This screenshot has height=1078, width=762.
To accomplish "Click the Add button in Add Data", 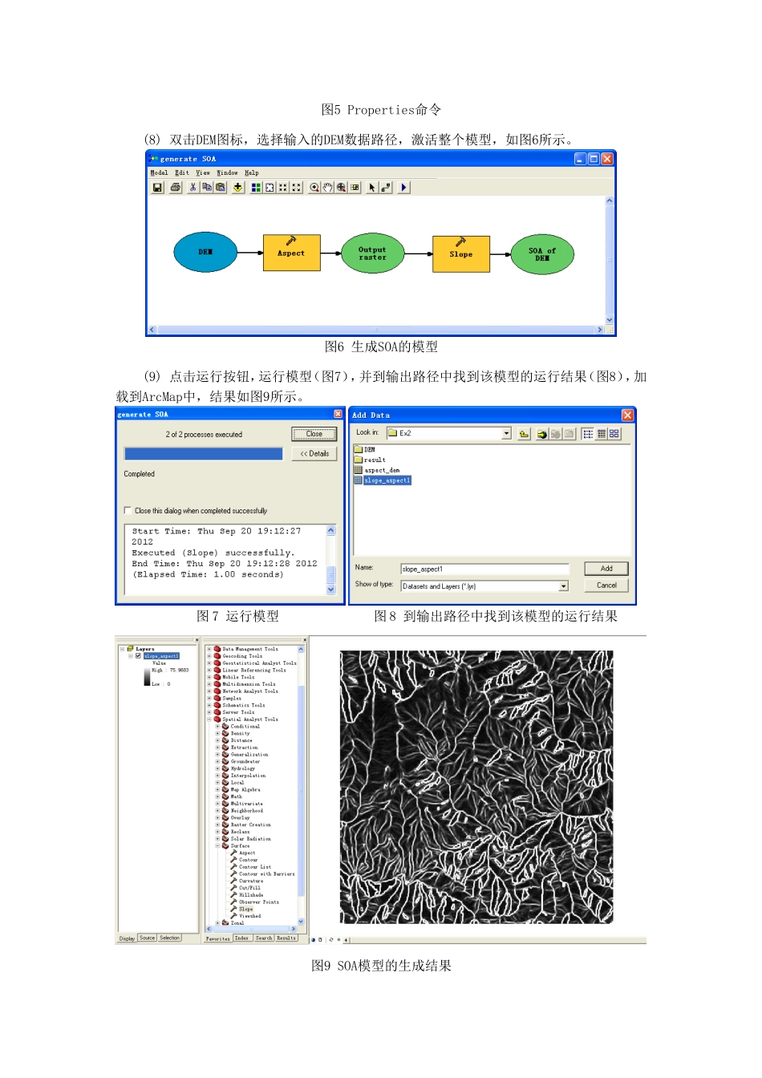I will coord(606,569).
